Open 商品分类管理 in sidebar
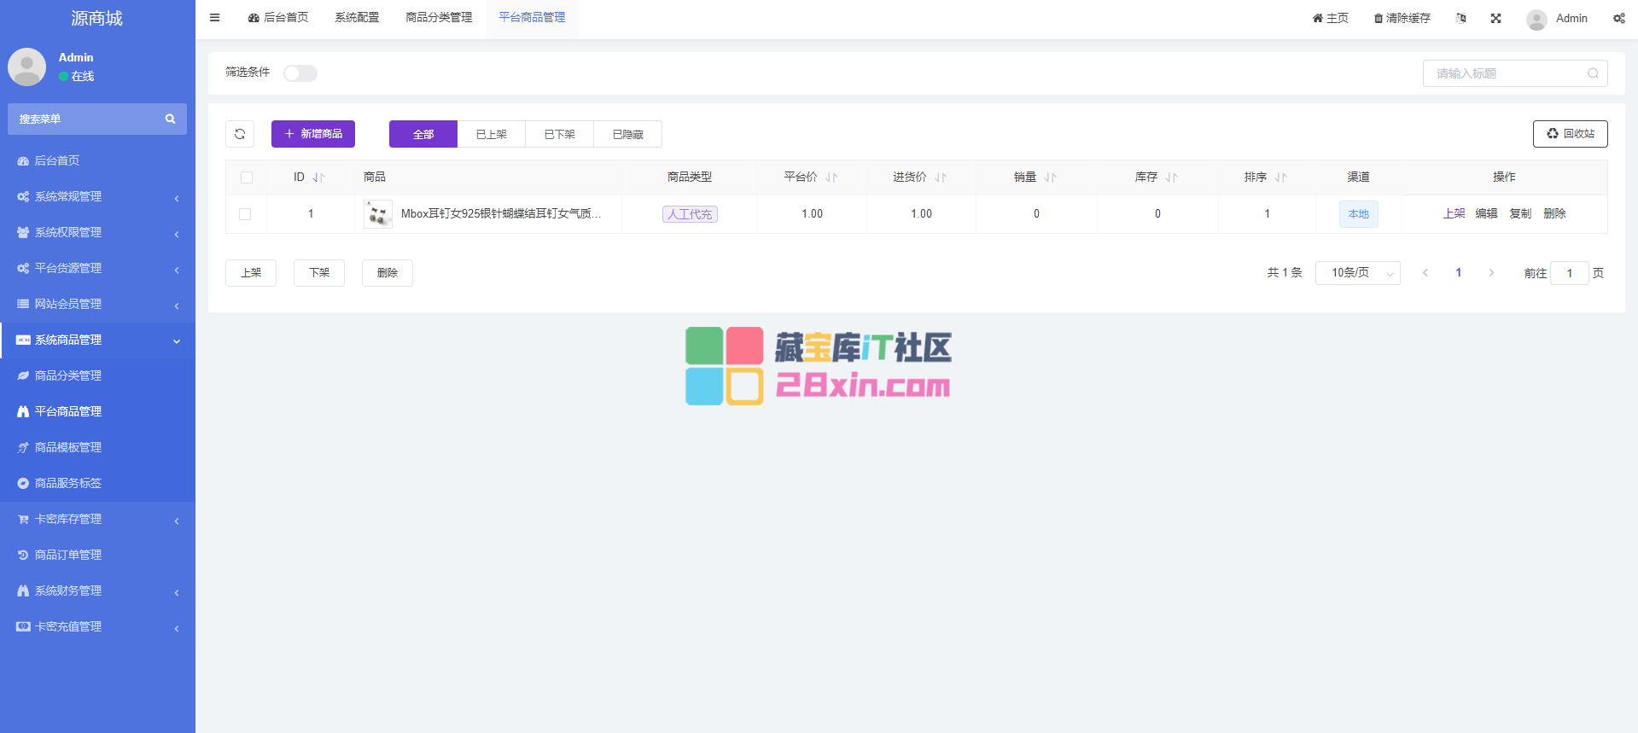 [97, 375]
